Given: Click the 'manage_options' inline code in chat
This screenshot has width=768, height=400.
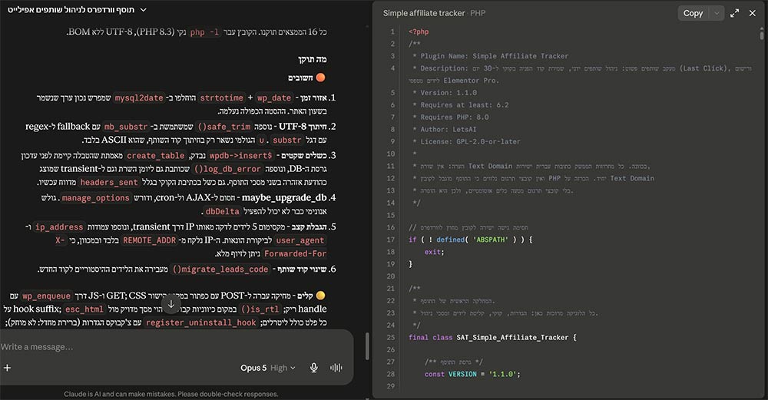Looking at the screenshot, I should (96, 198).
